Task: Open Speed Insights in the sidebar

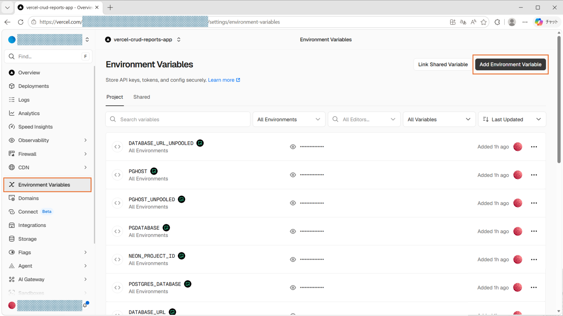Action: 48,127
